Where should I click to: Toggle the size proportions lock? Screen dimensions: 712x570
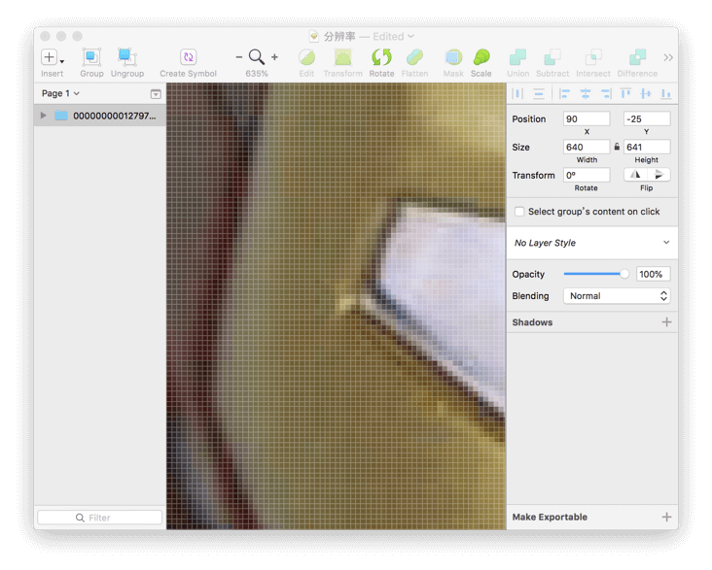click(x=617, y=147)
